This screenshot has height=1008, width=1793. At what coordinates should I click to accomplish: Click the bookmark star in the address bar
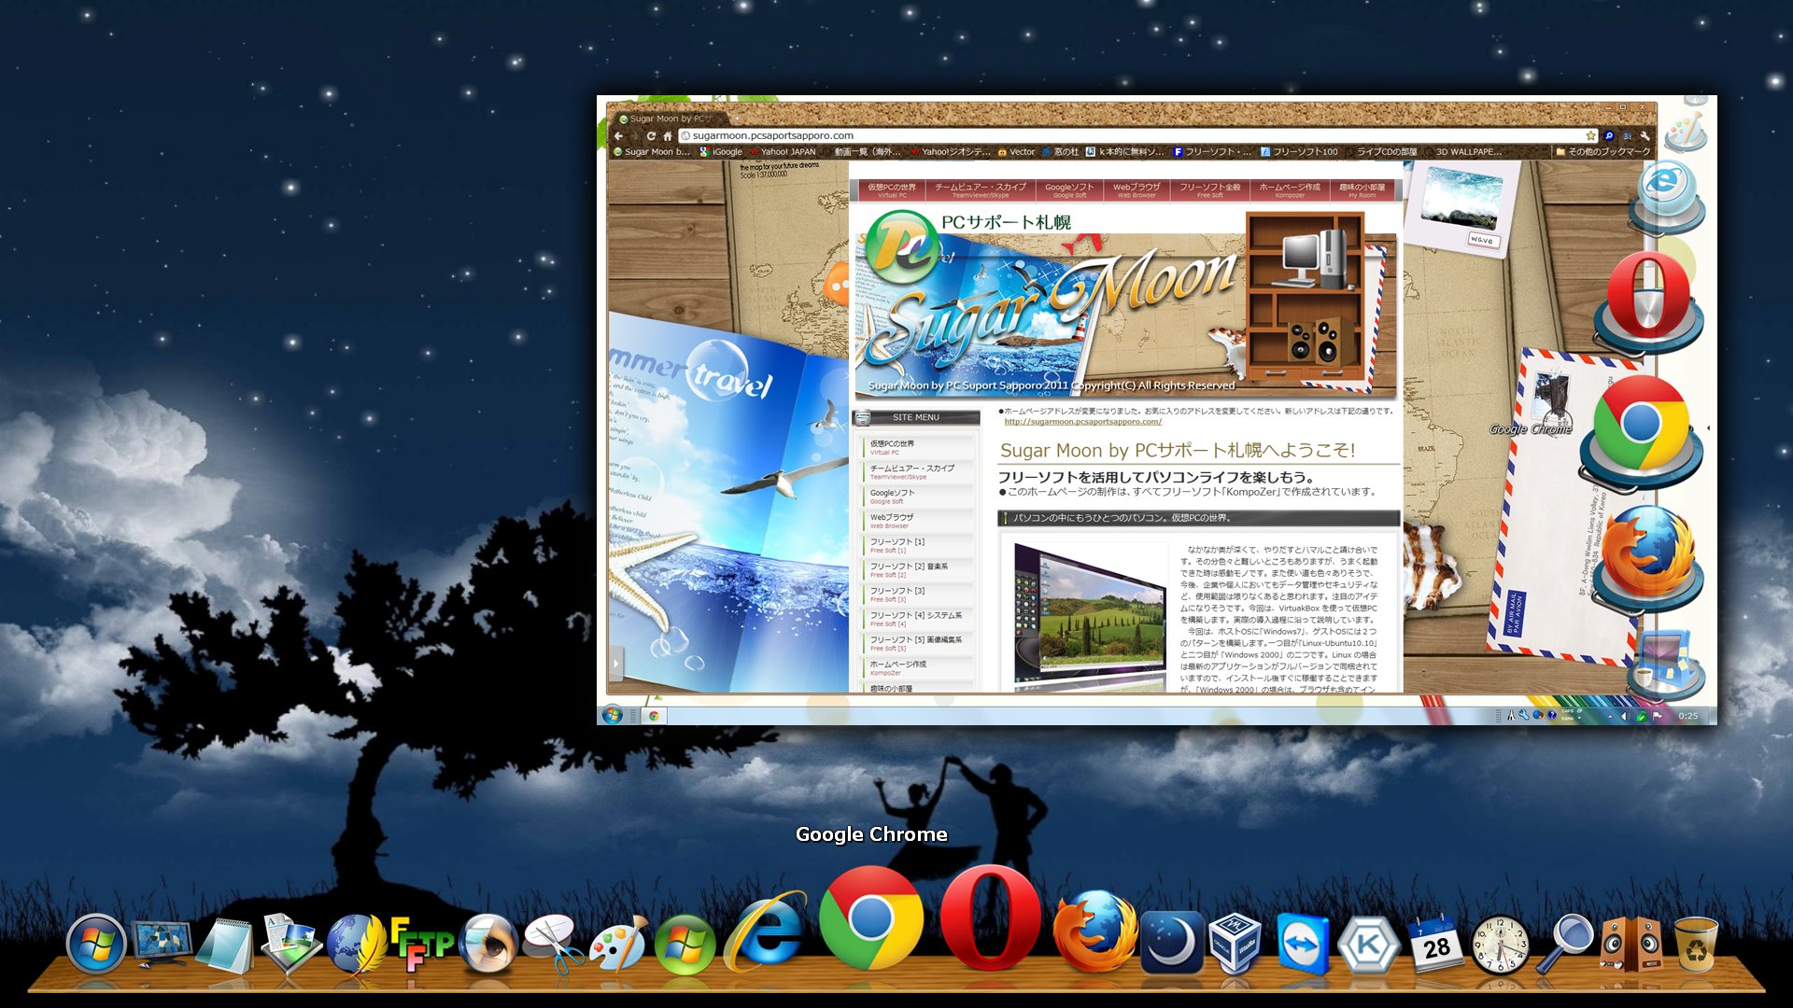point(1591,135)
